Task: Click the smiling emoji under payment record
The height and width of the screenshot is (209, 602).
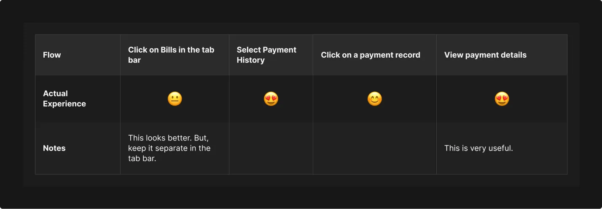Action: [x=374, y=99]
